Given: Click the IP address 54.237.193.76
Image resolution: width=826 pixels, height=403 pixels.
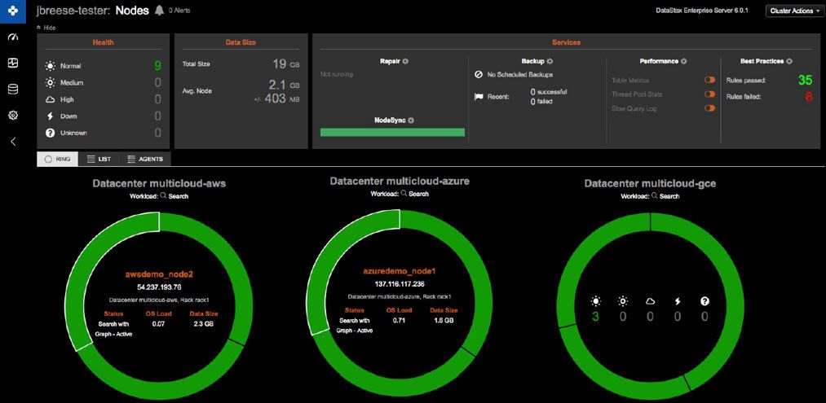Looking at the screenshot, I should 159,287.
